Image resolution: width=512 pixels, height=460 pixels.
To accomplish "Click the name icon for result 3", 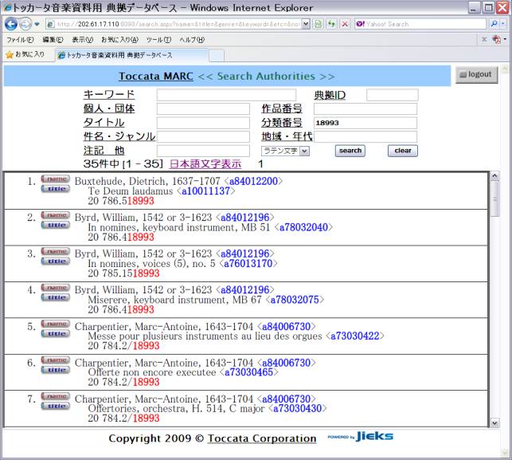I will pos(55,251).
